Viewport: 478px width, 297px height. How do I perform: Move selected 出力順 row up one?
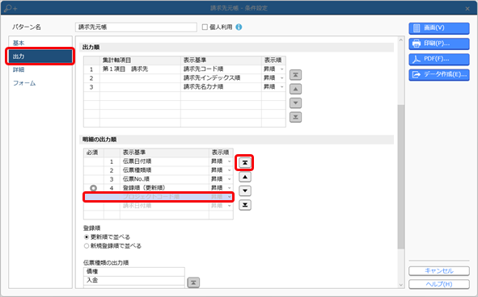(295, 89)
